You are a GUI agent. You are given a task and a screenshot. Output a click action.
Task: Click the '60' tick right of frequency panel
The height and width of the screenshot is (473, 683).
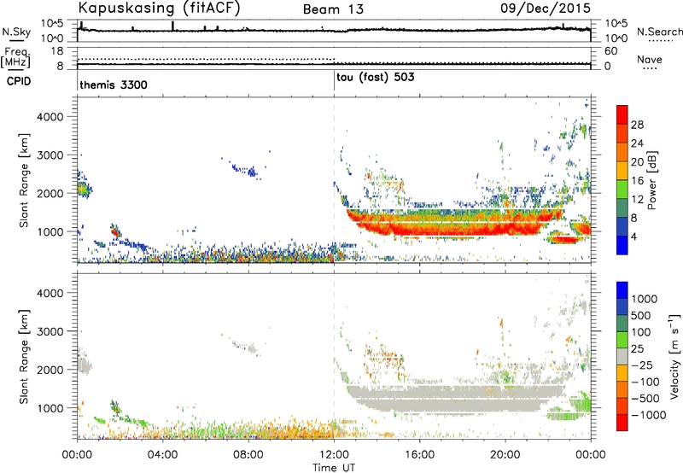[x=610, y=51]
